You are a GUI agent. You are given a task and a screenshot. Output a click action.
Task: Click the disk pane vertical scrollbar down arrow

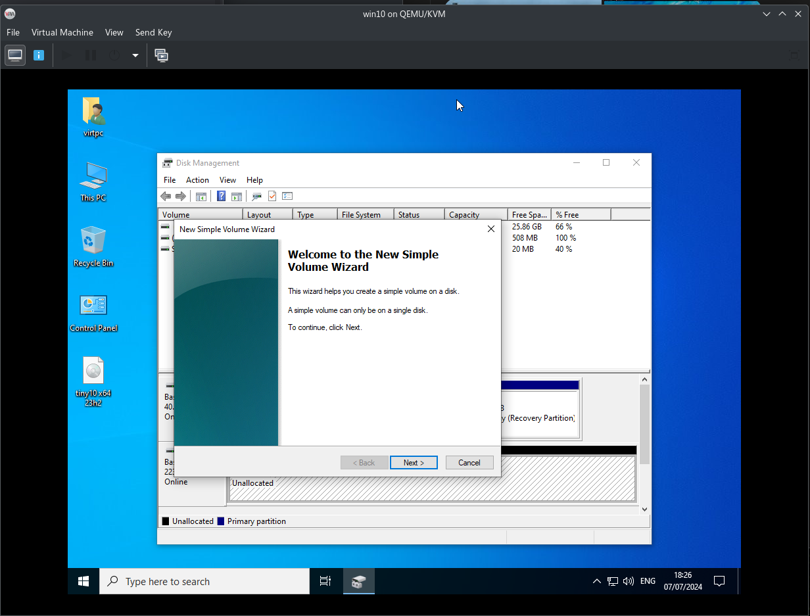click(x=644, y=509)
